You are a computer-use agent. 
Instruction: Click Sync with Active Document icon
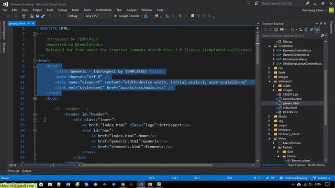tap(300, 30)
